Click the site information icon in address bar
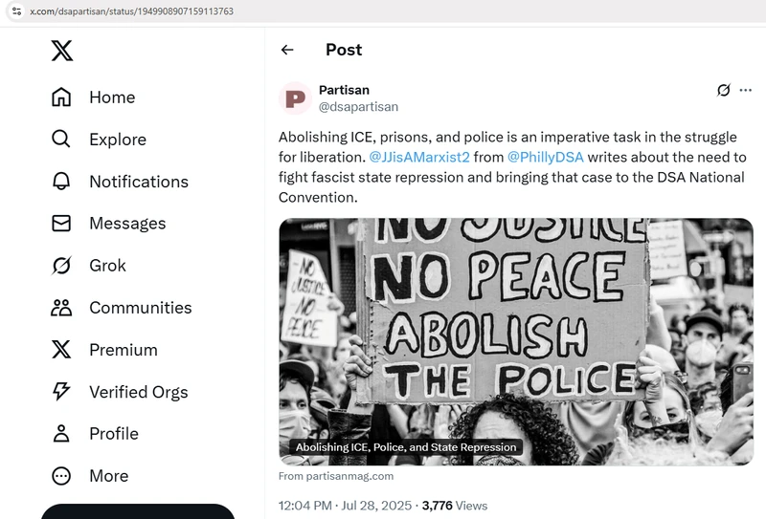Screen dimensions: 766x519 (x=16, y=11)
